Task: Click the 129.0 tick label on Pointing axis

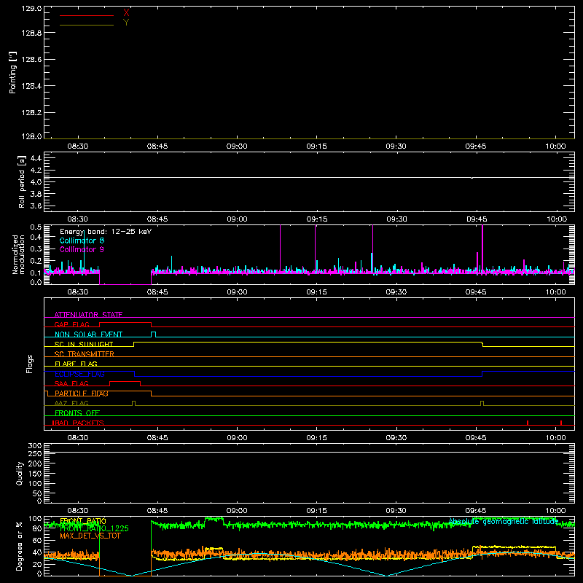Action: [x=31, y=9]
